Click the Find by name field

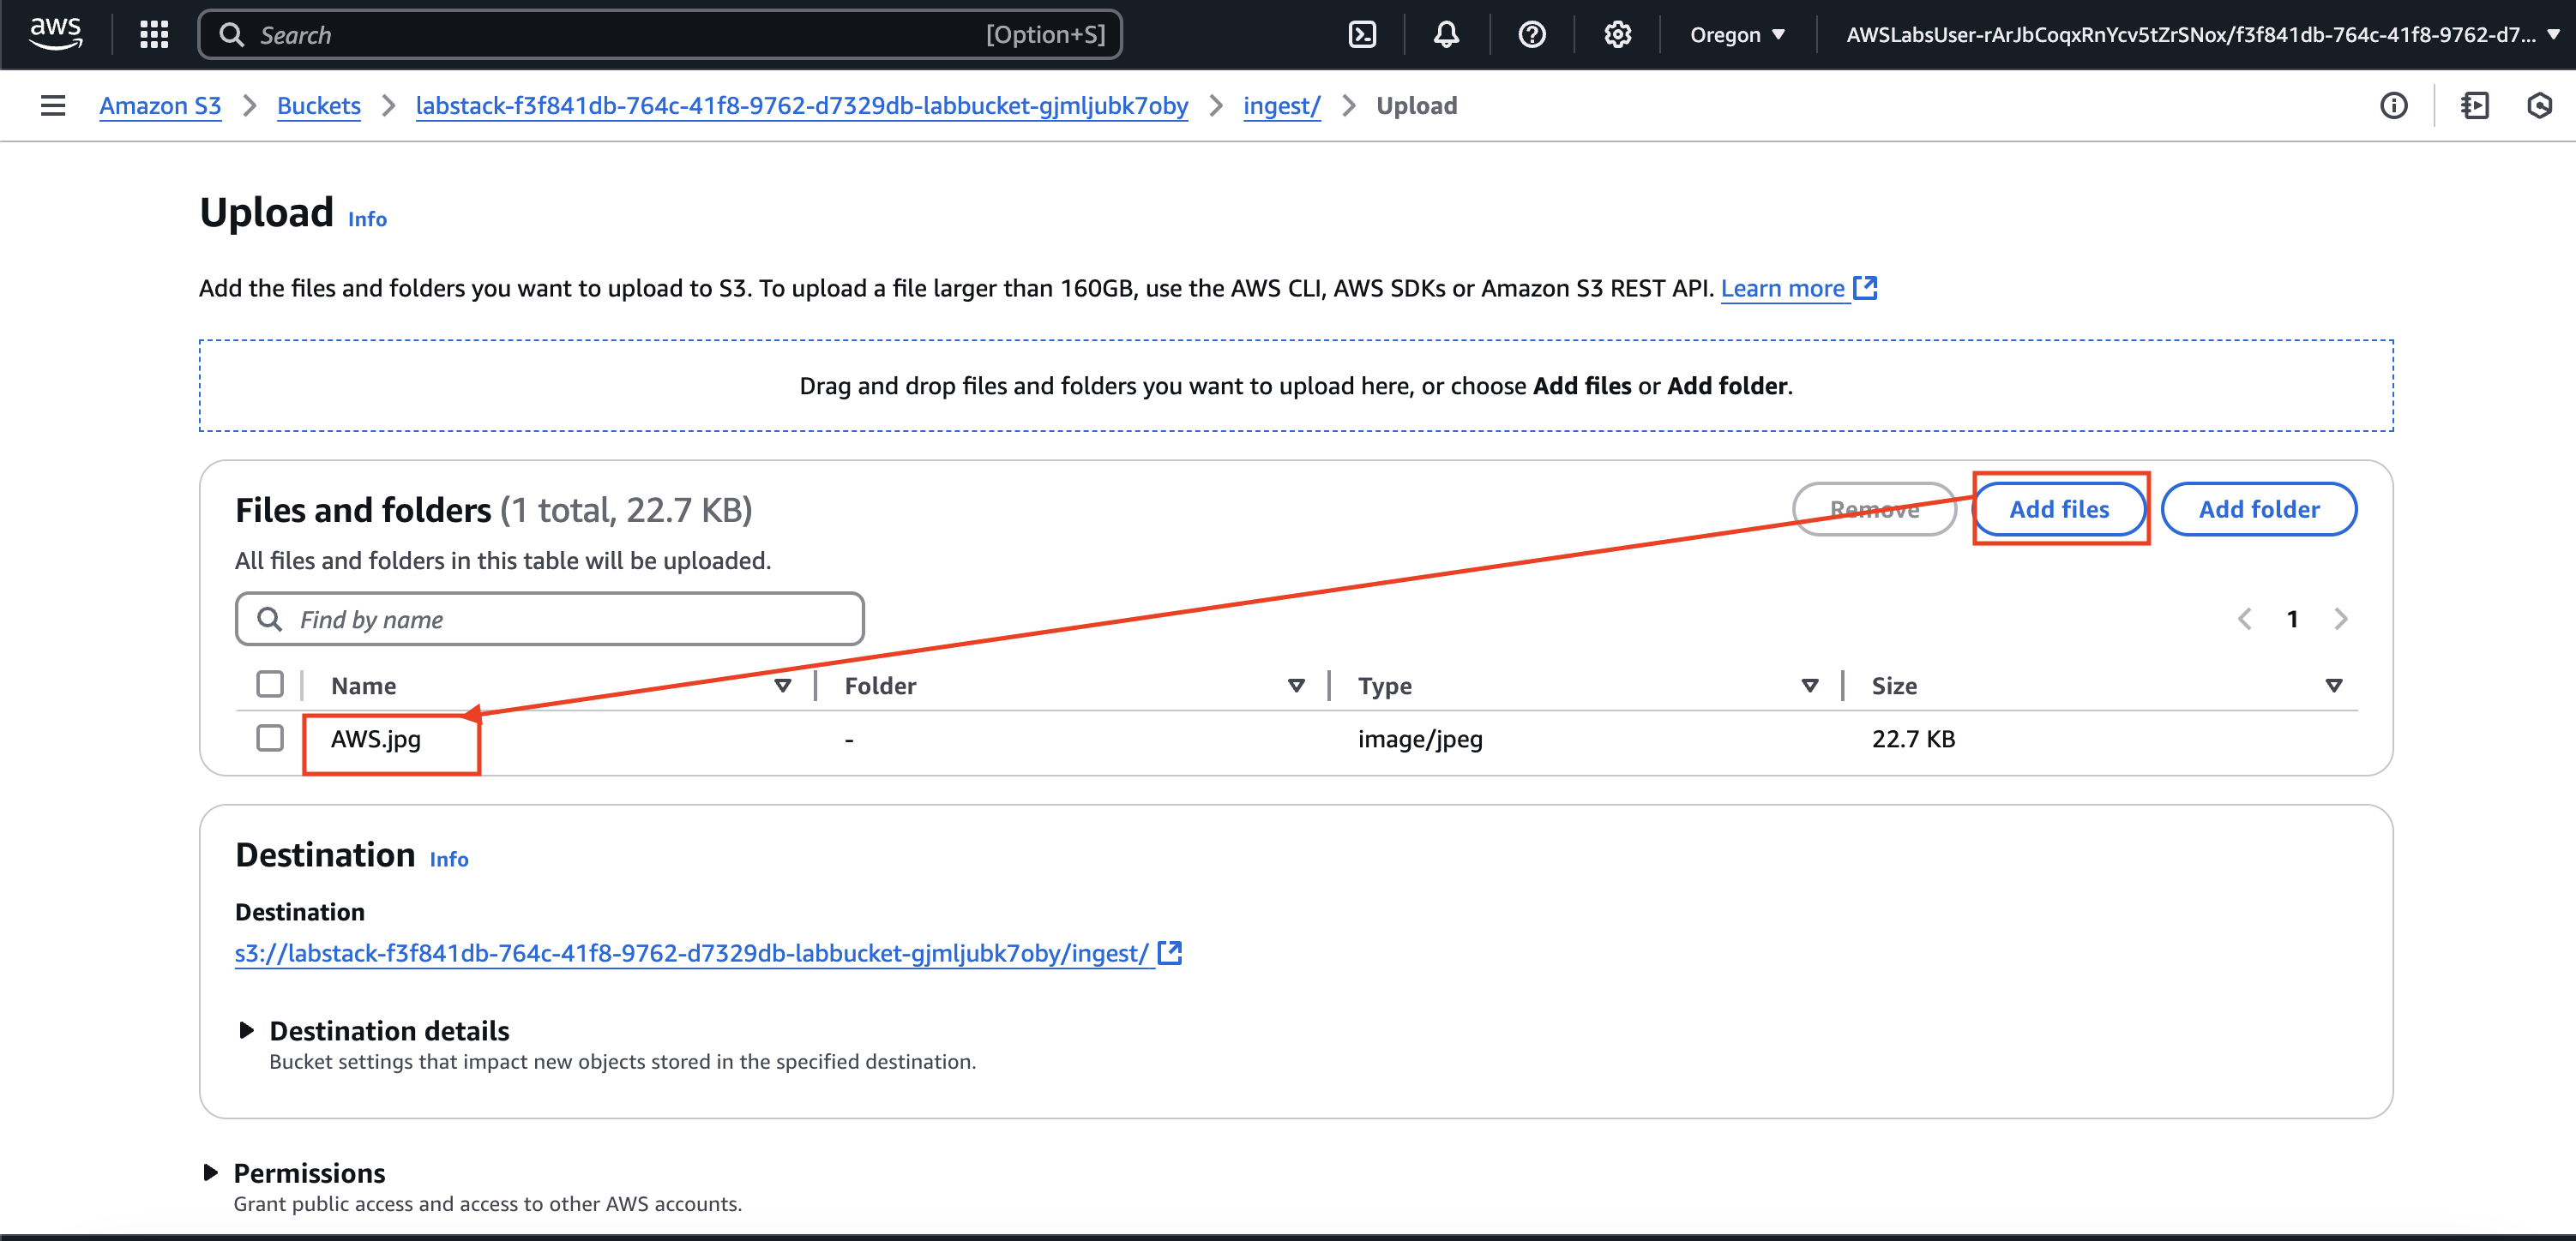(550, 620)
